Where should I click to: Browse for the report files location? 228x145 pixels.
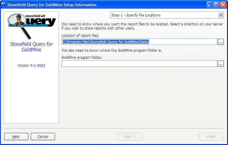point(221,42)
